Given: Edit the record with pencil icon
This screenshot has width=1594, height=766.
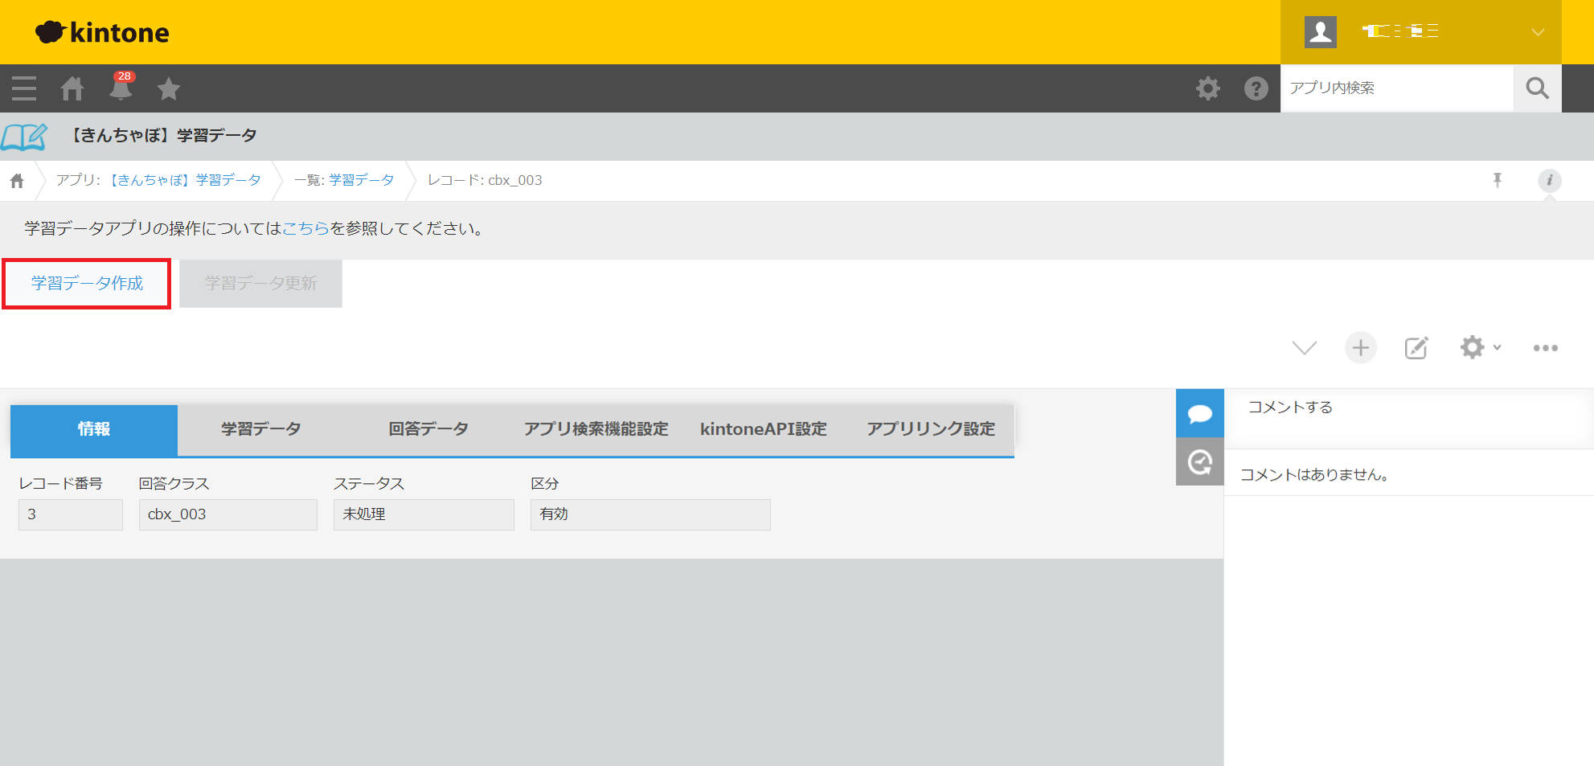Looking at the screenshot, I should click(x=1416, y=348).
